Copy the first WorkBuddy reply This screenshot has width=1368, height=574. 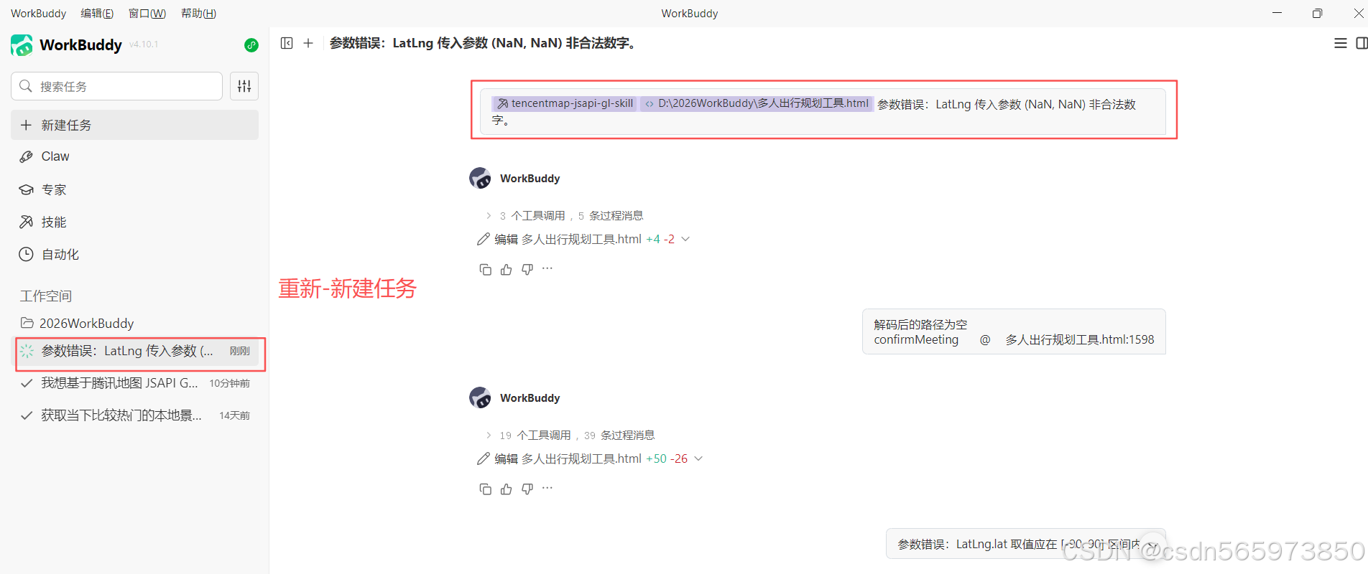(x=486, y=269)
